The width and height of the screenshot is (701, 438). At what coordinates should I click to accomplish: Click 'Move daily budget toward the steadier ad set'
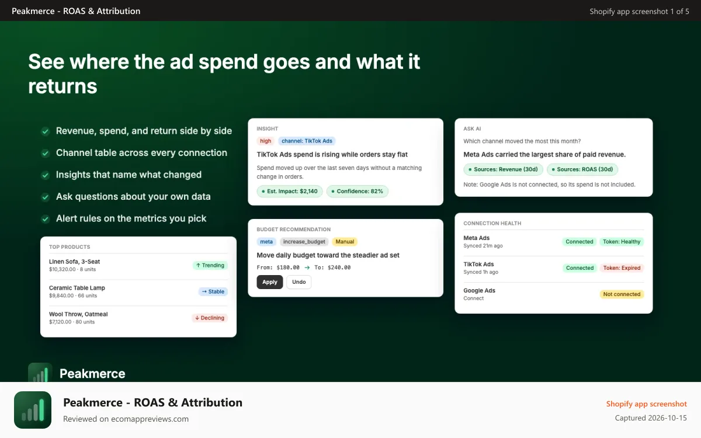coord(328,255)
